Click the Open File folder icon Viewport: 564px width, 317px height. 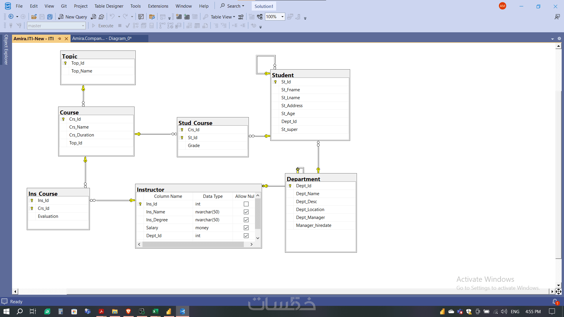34,17
